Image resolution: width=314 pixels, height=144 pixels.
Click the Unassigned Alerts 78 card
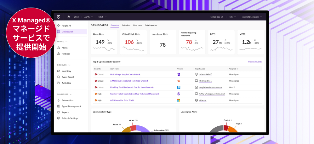[x=163, y=42]
